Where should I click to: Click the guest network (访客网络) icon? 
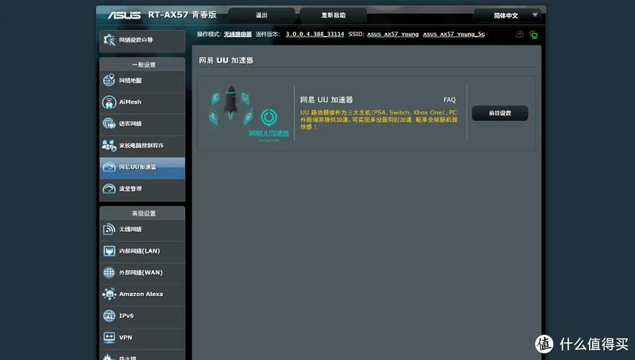pyautogui.click(x=109, y=124)
